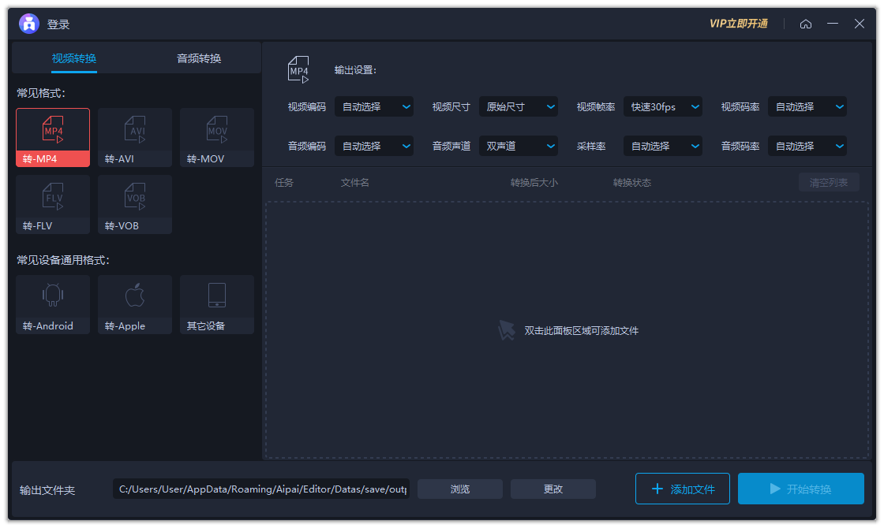Click the 双击此面板区域可添加文件 drop area text
This screenshot has width=884, height=528.
[581, 331]
